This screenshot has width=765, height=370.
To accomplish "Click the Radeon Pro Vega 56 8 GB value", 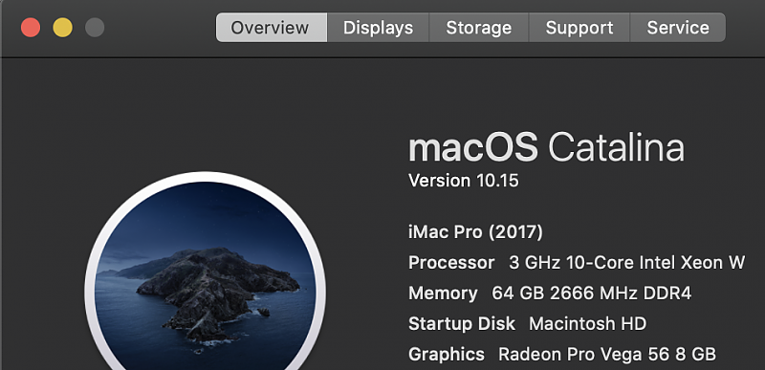I will (x=607, y=355).
